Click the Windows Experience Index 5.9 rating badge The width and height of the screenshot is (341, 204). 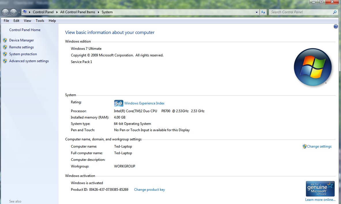pos(118,103)
